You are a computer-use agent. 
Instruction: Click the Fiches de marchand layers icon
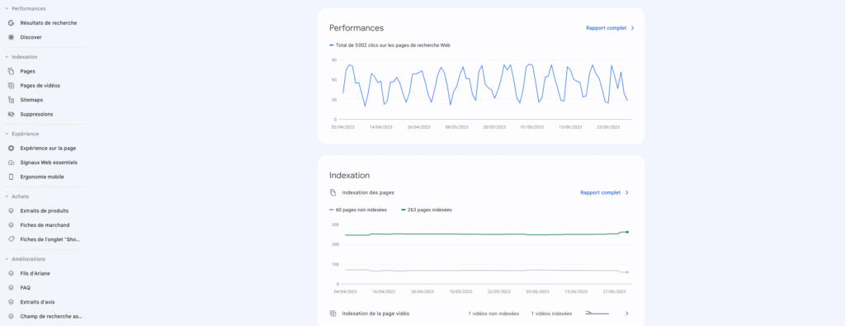[x=11, y=224]
